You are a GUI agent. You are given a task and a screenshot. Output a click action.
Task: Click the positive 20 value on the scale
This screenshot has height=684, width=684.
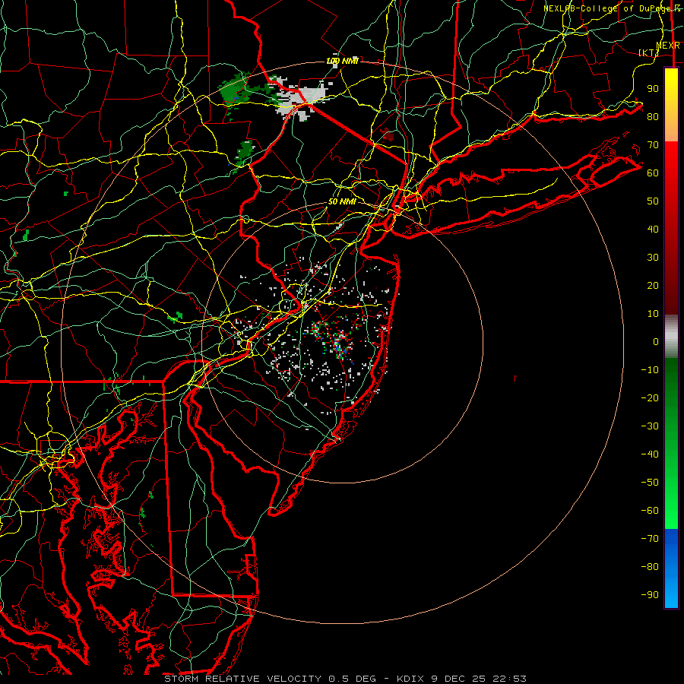coord(653,285)
